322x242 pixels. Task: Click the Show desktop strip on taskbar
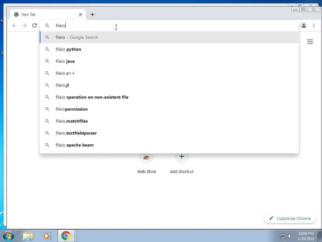click(x=319, y=236)
